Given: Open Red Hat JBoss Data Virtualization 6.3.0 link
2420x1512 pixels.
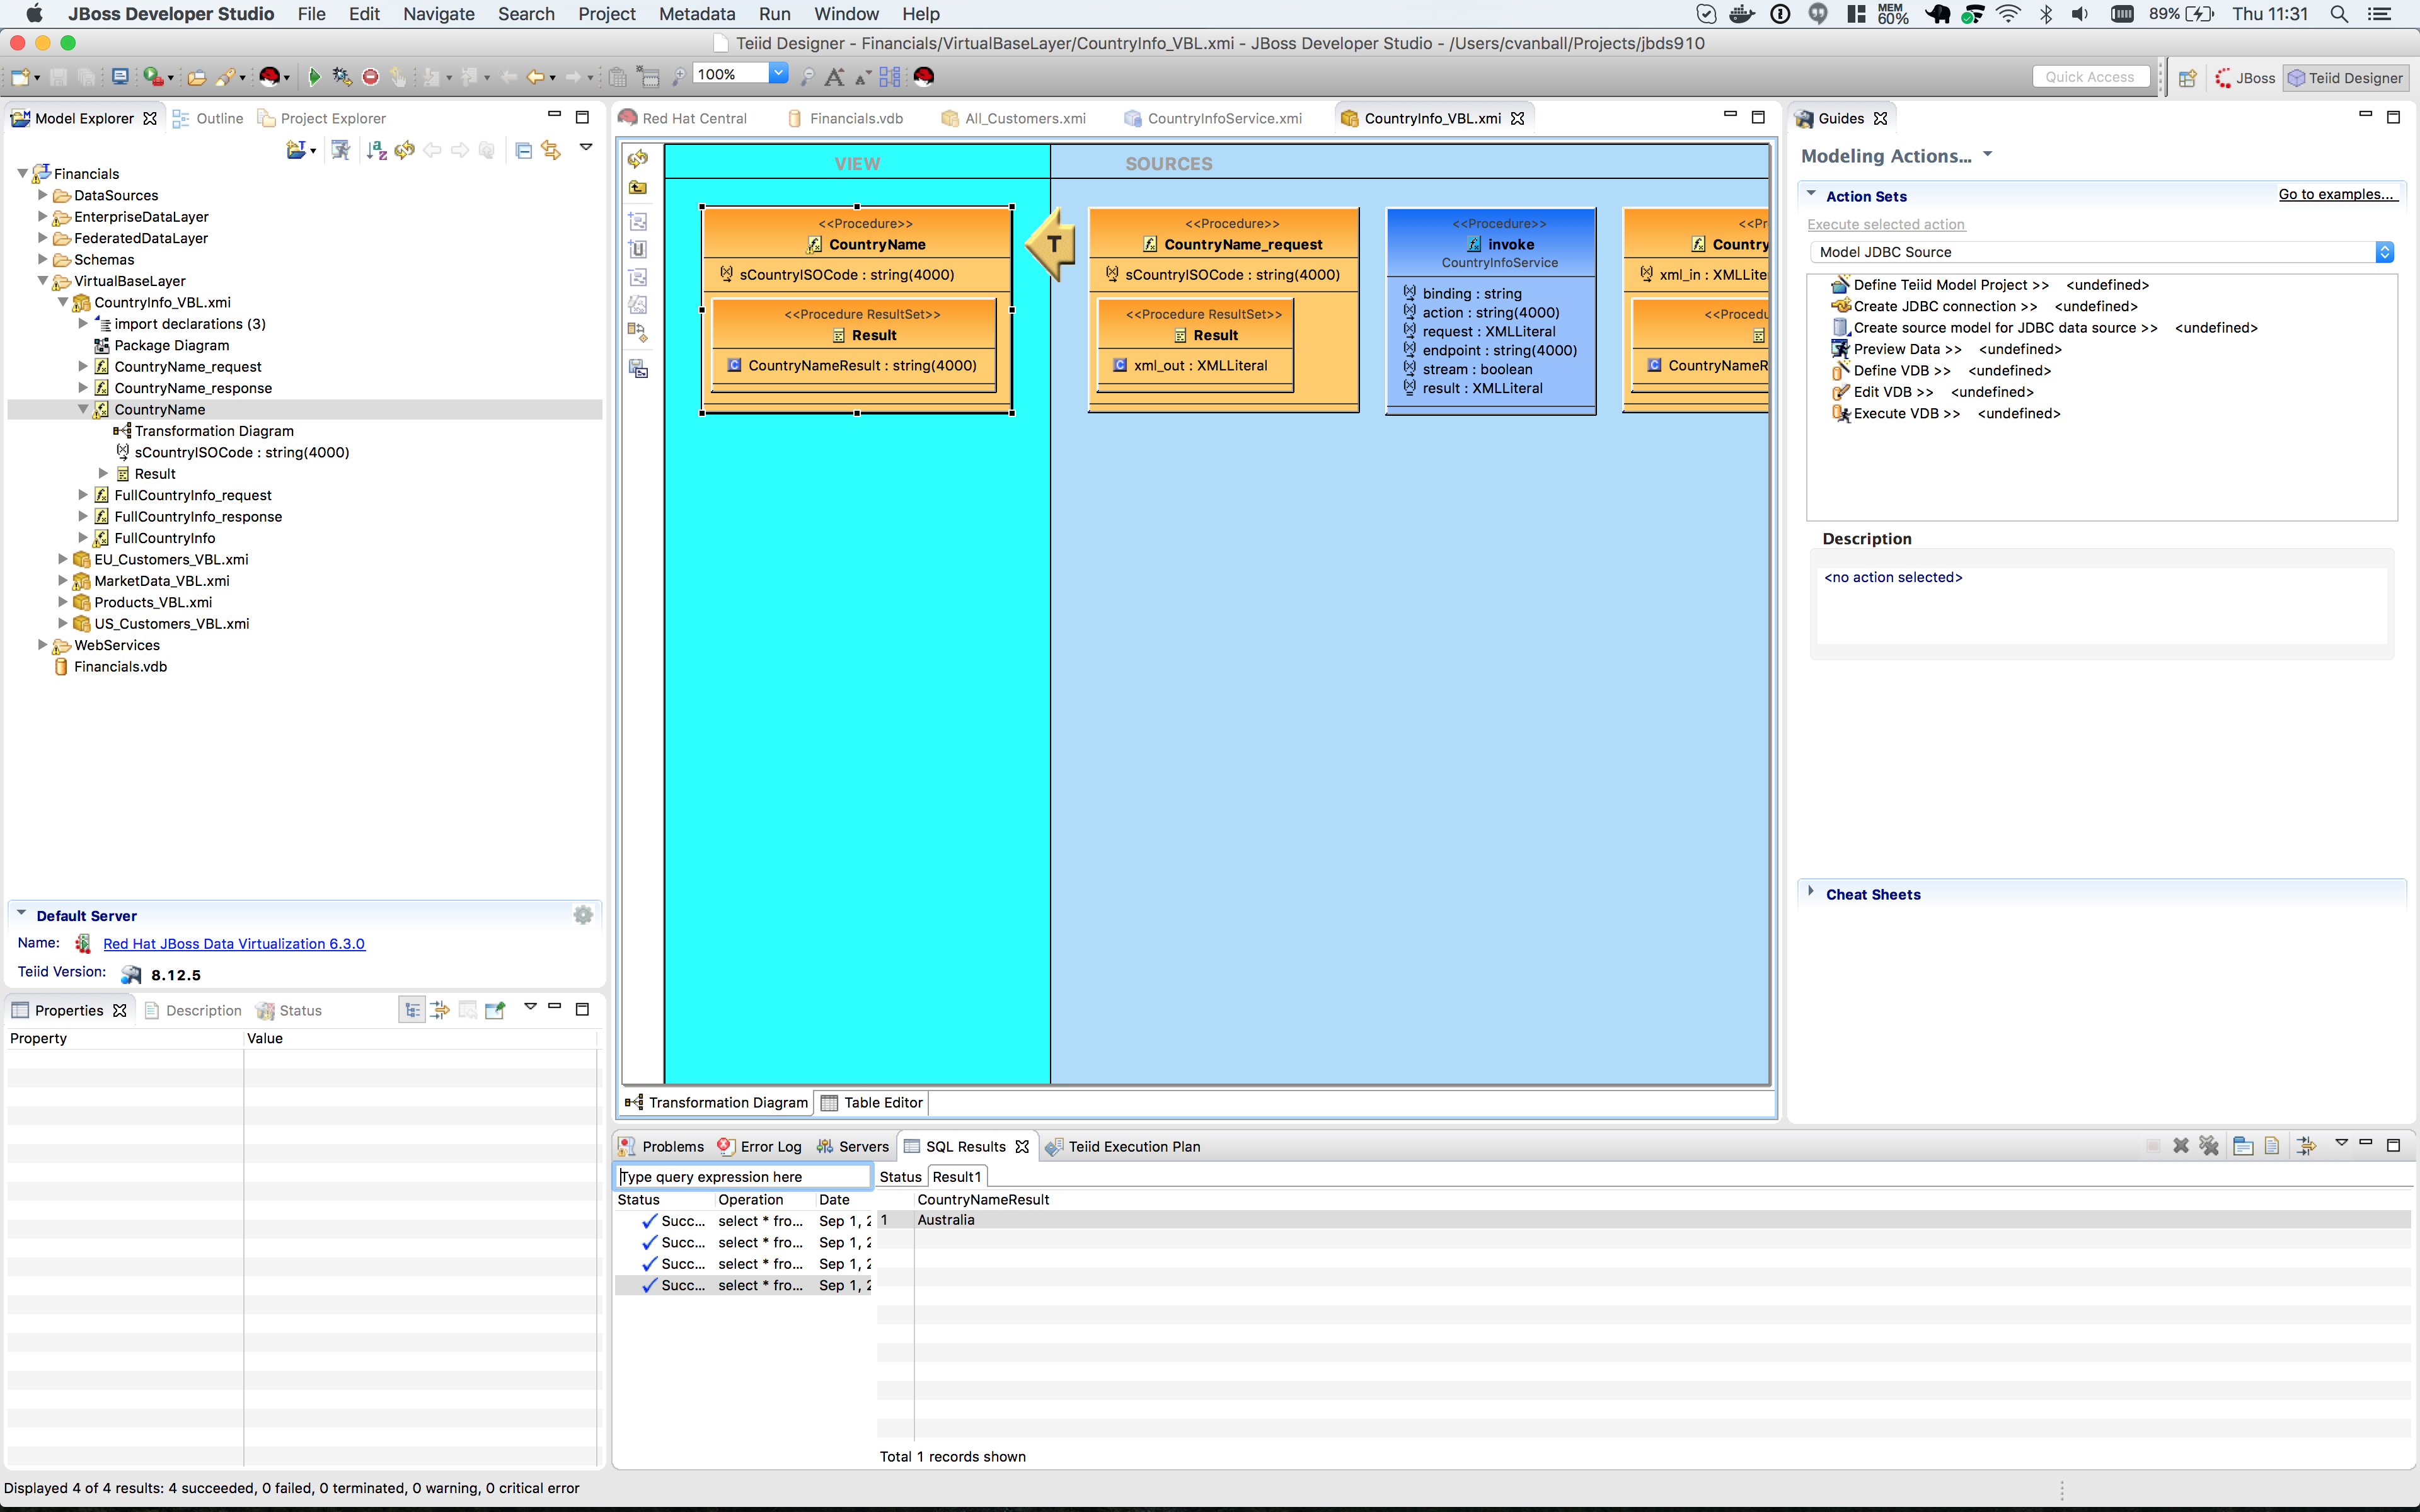Looking at the screenshot, I should click(234, 943).
